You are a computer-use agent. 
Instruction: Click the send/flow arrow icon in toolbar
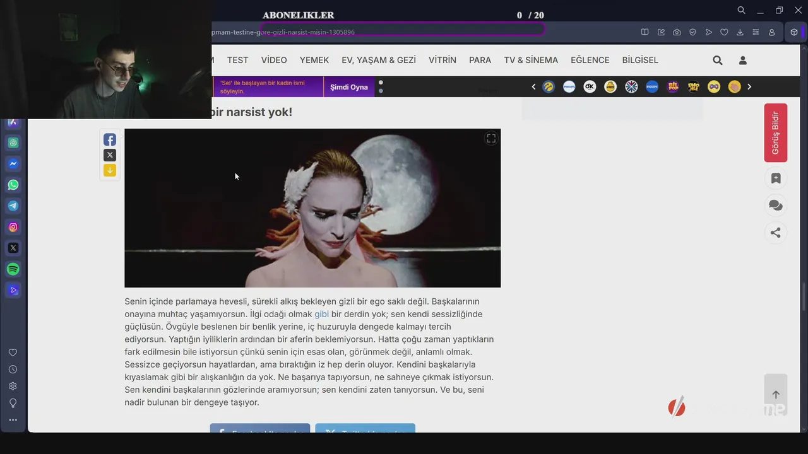click(708, 32)
